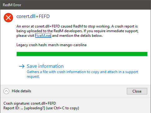Click the green upload progress bar
The height and width of the screenshot is (113, 151).
82,54
